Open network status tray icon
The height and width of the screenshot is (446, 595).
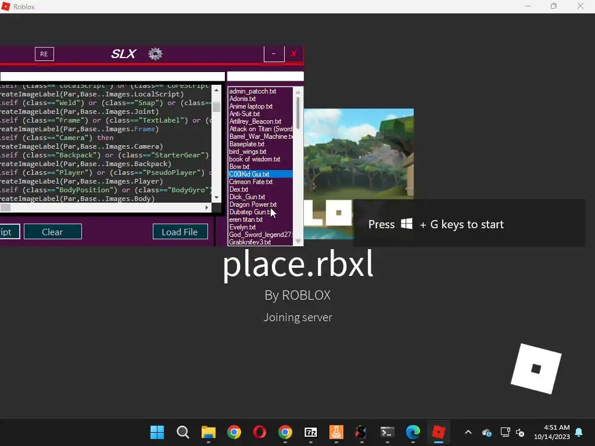(x=506, y=432)
